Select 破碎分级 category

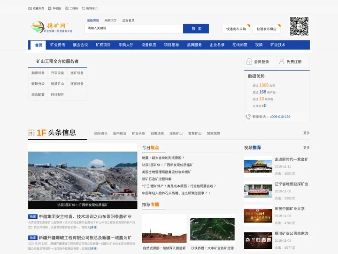click(38, 84)
